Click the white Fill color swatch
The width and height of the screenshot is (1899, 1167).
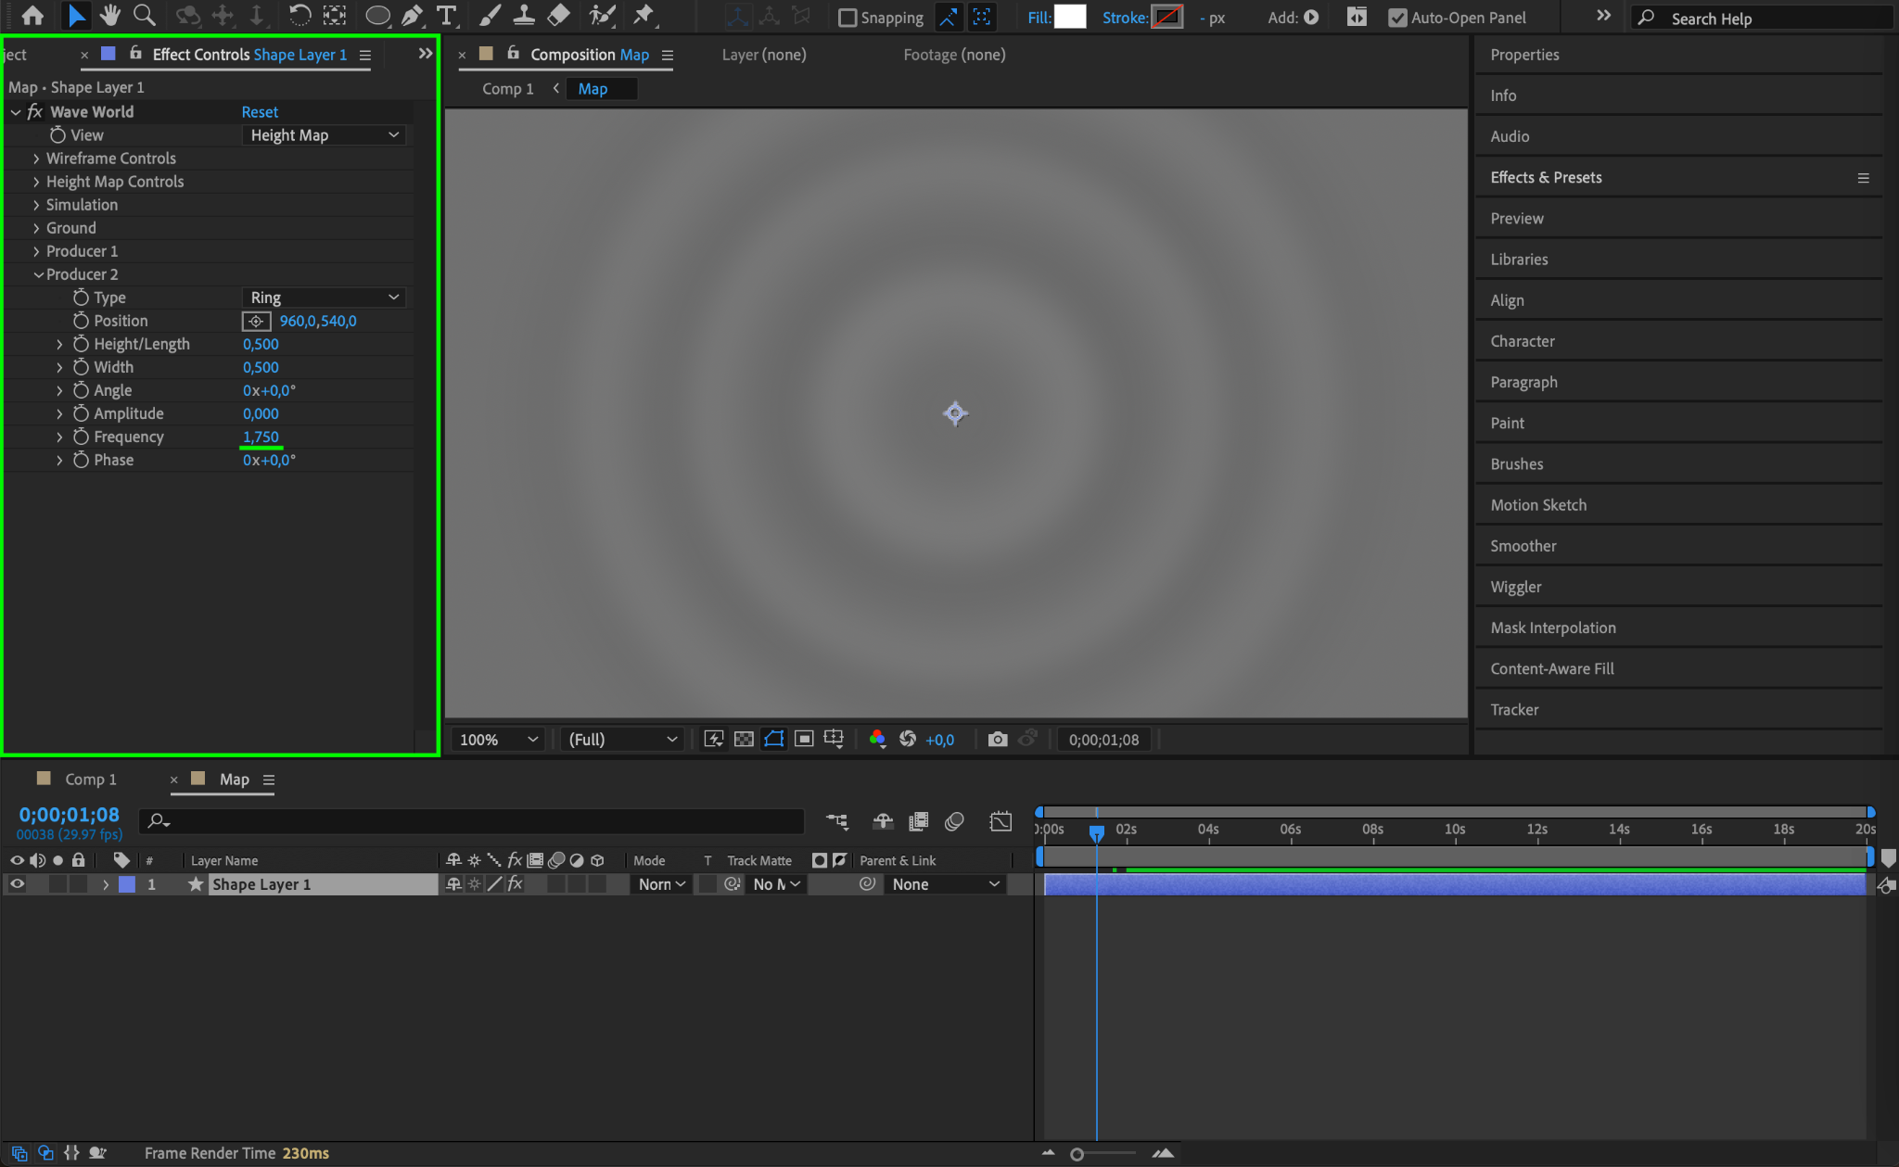1070,17
